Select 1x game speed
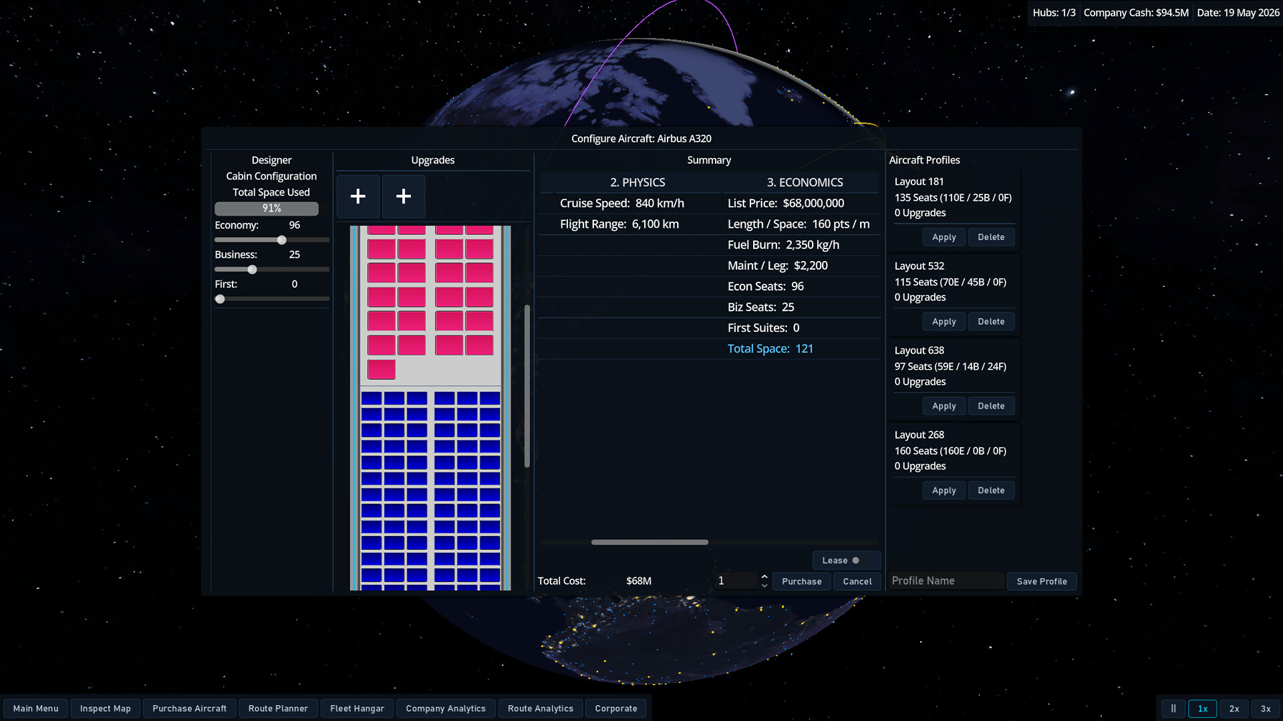The image size is (1283, 721). click(x=1203, y=708)
